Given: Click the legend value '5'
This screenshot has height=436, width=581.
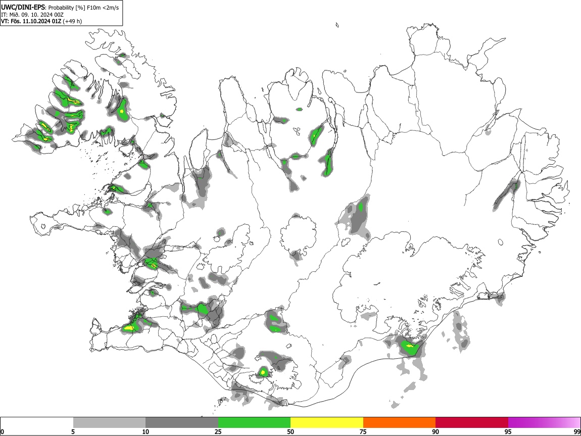Looking at the screenshot, I should click(x=73, y=431).
